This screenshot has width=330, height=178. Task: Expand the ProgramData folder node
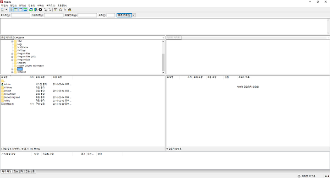[12, 59]
